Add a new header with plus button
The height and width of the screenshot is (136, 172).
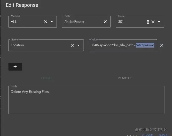[15, 67]
